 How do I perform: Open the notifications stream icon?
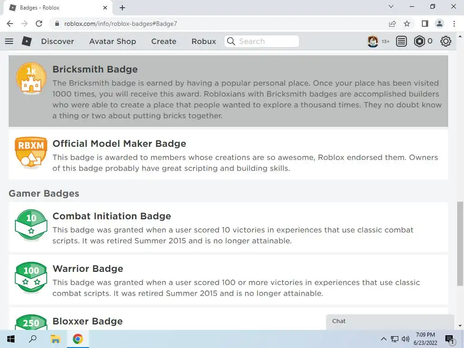click(401, 41)
